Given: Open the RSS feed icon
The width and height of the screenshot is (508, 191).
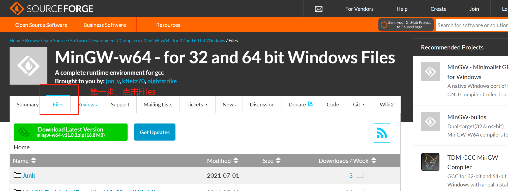Looking at the screenshot, I should (x=382, y=133).
